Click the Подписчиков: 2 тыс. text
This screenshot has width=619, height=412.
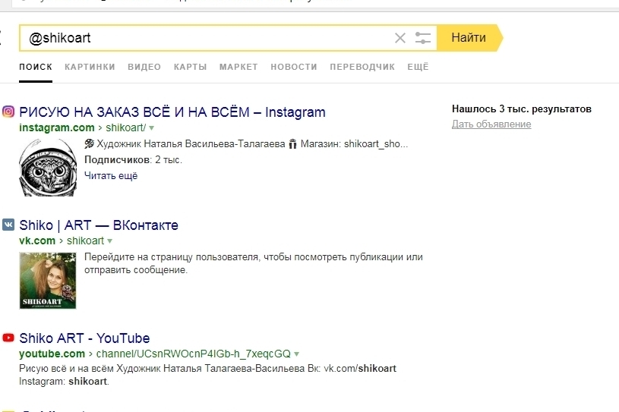[133, 160]
